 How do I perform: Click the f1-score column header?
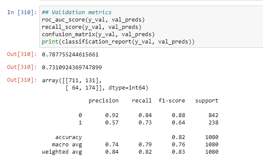click(172, 101)
